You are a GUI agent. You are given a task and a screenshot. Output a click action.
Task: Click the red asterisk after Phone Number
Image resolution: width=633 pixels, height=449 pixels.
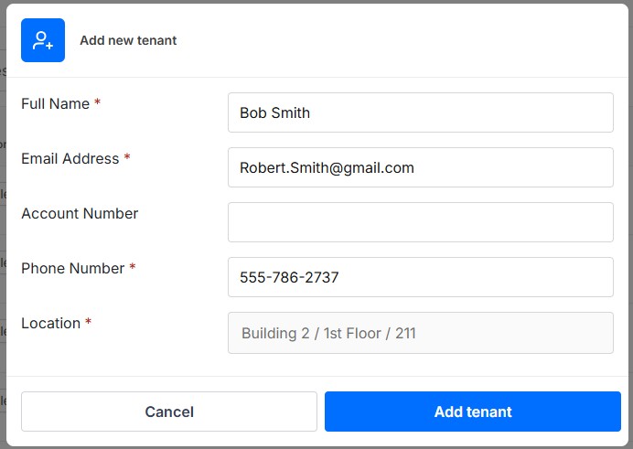tap(133, 268)
